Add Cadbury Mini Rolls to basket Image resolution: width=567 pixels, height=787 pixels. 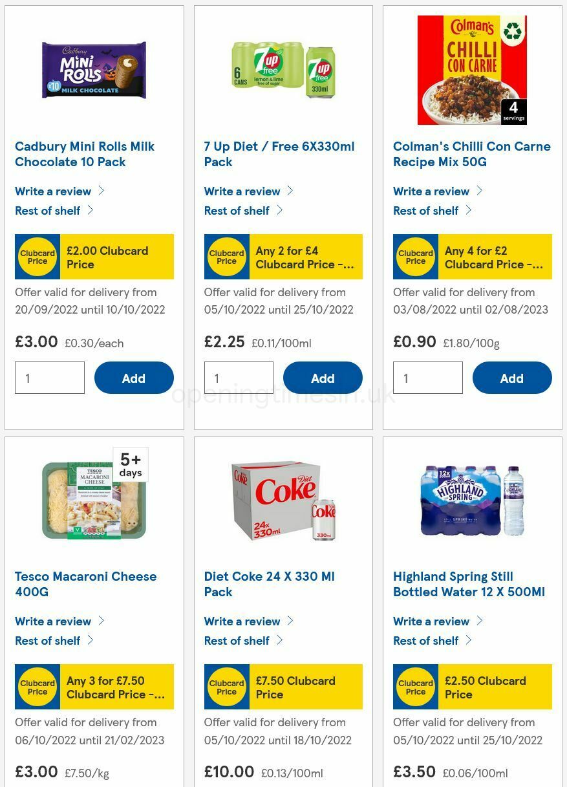tap(134, 378)
